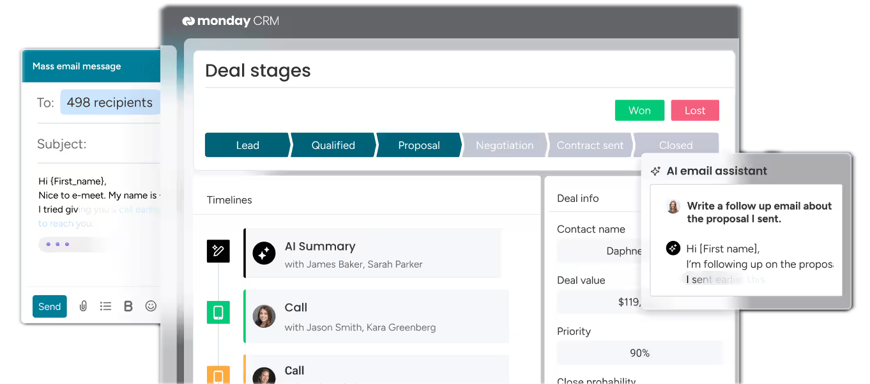
Task: Click the Close probability label
Action: 597,381
